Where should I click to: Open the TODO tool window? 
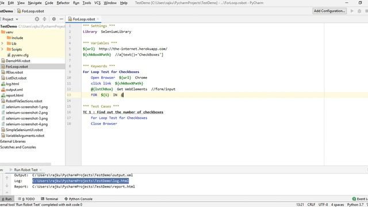coord(26,199)
